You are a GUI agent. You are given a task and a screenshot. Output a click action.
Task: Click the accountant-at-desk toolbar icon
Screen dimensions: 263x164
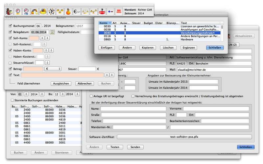10,12
